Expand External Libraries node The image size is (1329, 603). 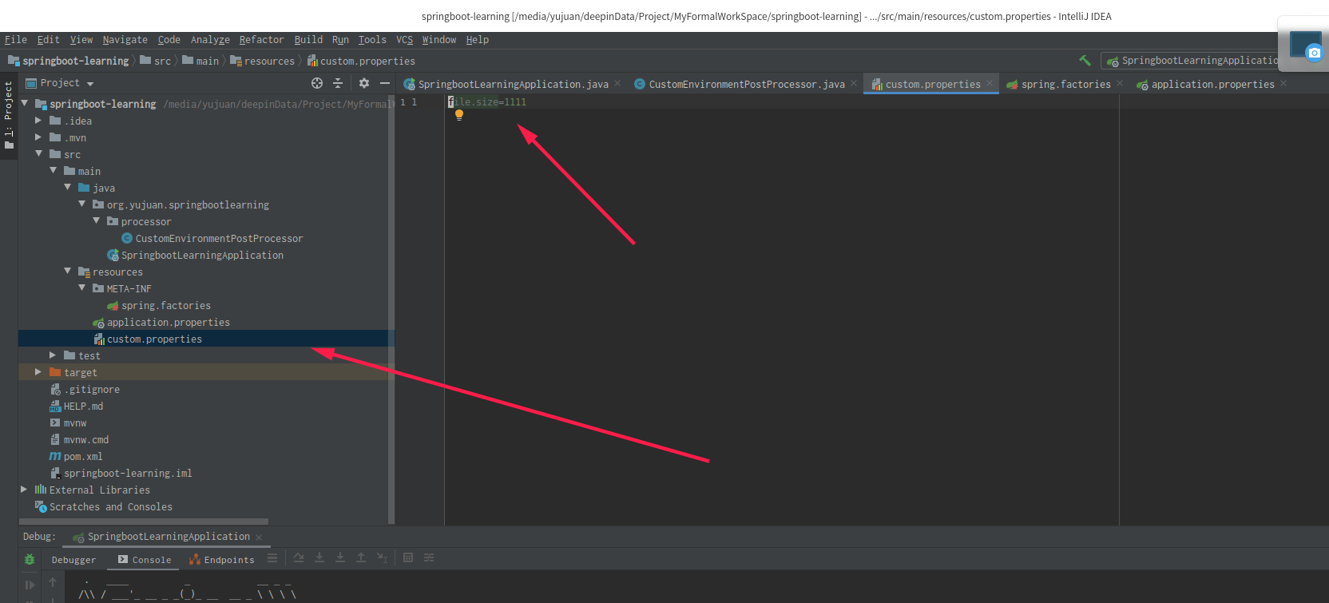point(24,490)
